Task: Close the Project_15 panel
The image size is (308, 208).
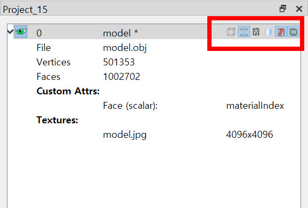Action: click(x=299, y=9)
